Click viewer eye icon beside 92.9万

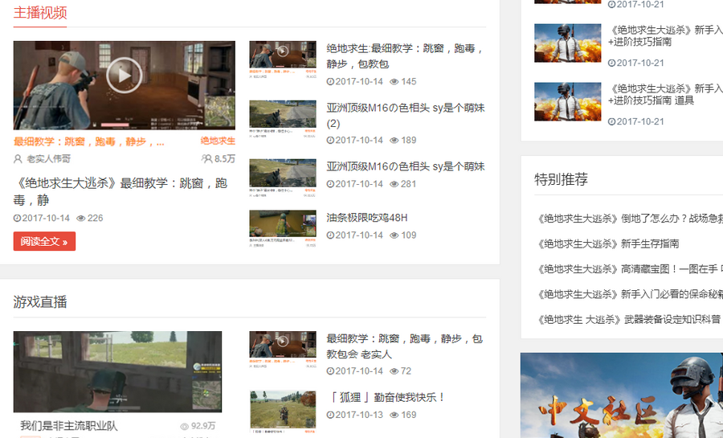pyautogui.click(x=185, y=426)
